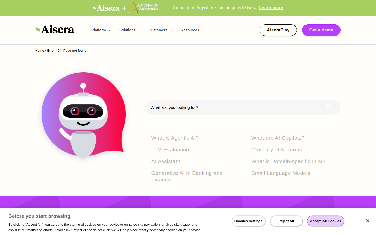Accept all cookies
Viewport: 376px width, 235px height.
325,221
